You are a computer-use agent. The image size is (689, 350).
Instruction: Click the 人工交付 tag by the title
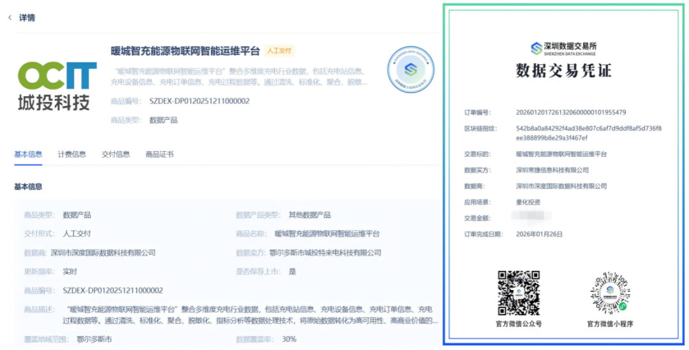(279, 51)
